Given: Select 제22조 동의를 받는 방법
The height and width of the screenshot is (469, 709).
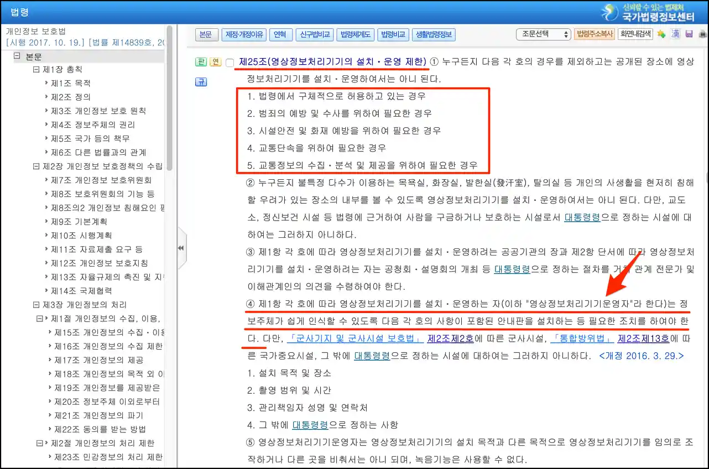Looking at the screenshot, I should click(x=100, y=429).
